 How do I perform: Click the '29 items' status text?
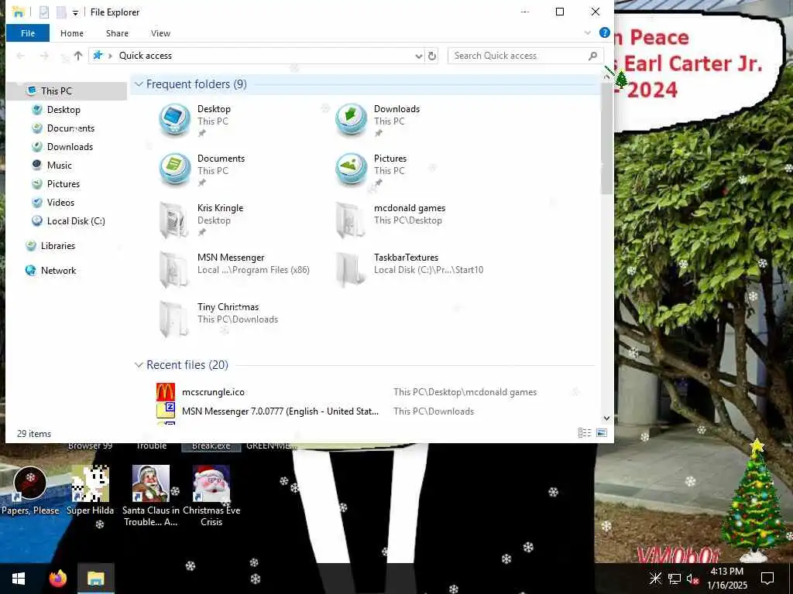click(x=34, y=434)
